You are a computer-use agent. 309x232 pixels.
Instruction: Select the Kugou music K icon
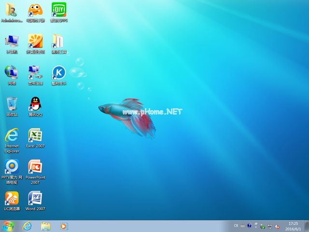click(59, 72)
